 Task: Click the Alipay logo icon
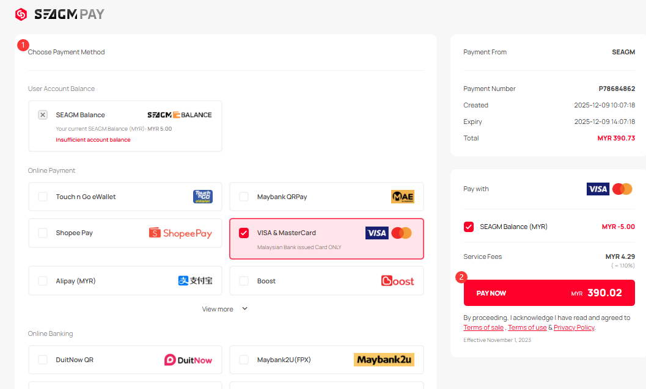click(195, 281)
